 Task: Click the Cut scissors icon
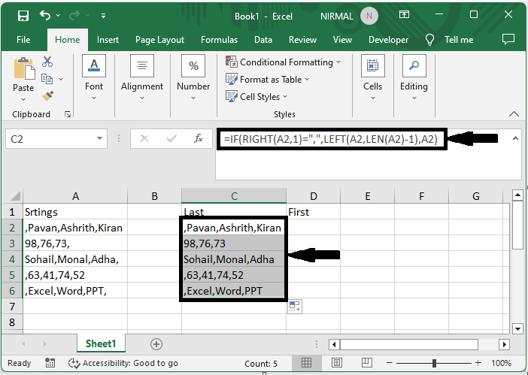coord(47,62)
